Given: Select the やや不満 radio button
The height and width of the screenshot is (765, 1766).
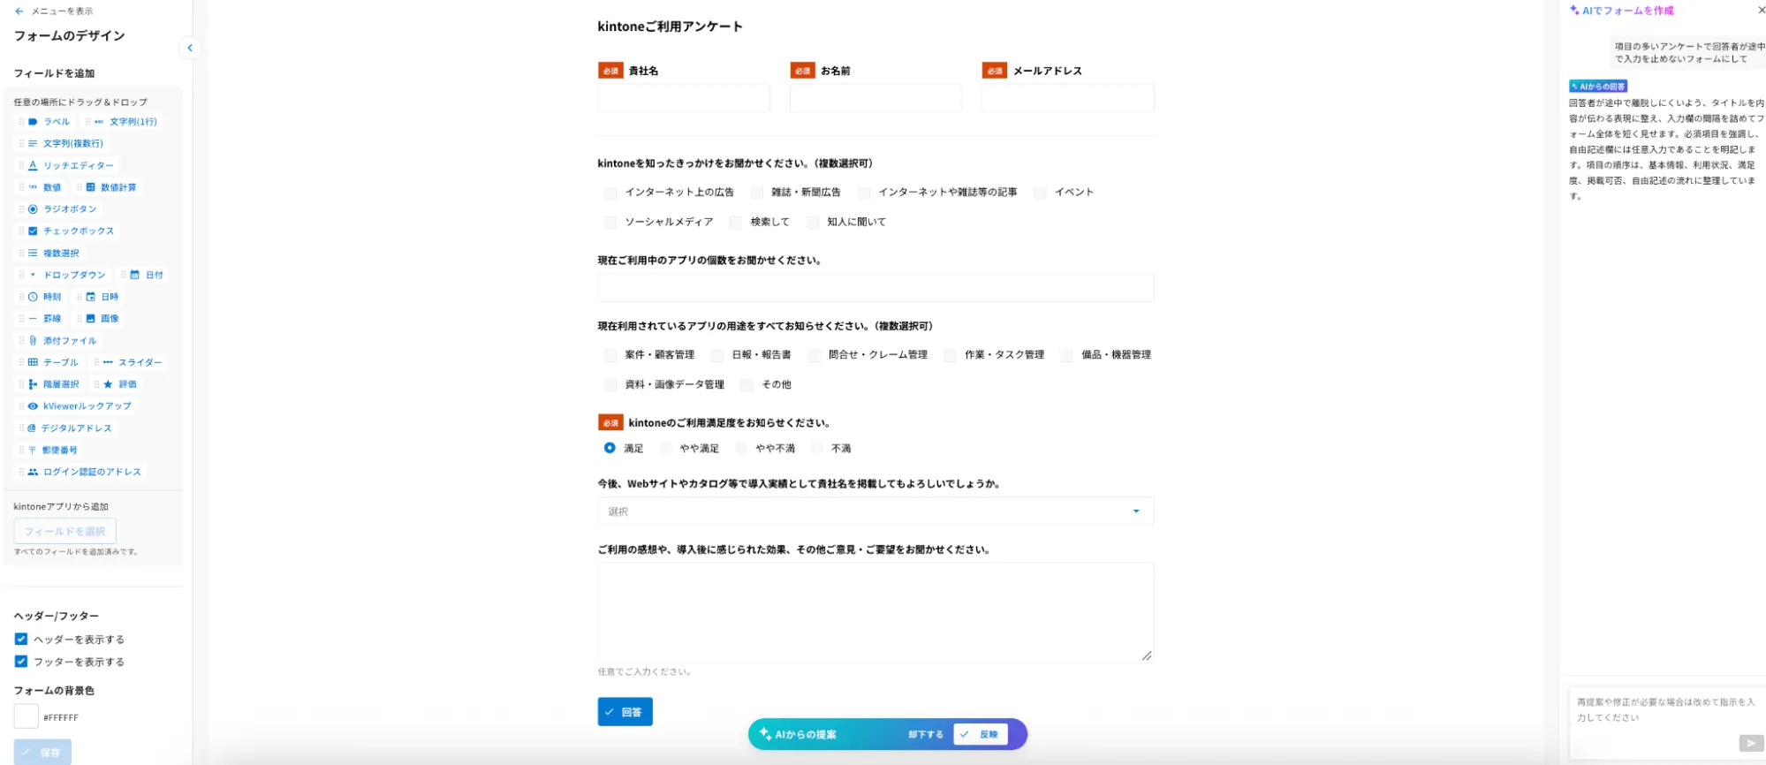Looking at the screenshot, I should pyautogui.click(x=741, y=448).
